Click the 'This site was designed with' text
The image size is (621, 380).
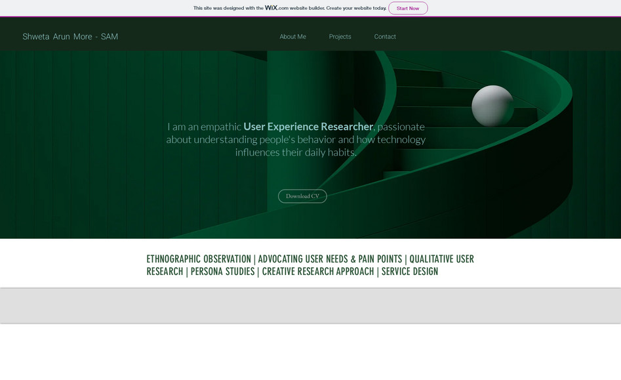(x=228, y=8)
